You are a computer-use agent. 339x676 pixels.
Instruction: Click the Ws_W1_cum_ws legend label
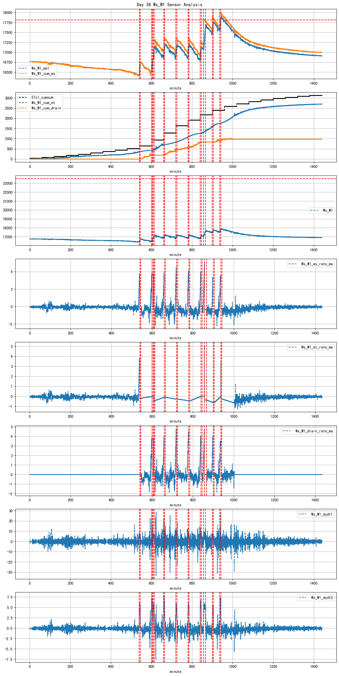[x=43, y=74]
